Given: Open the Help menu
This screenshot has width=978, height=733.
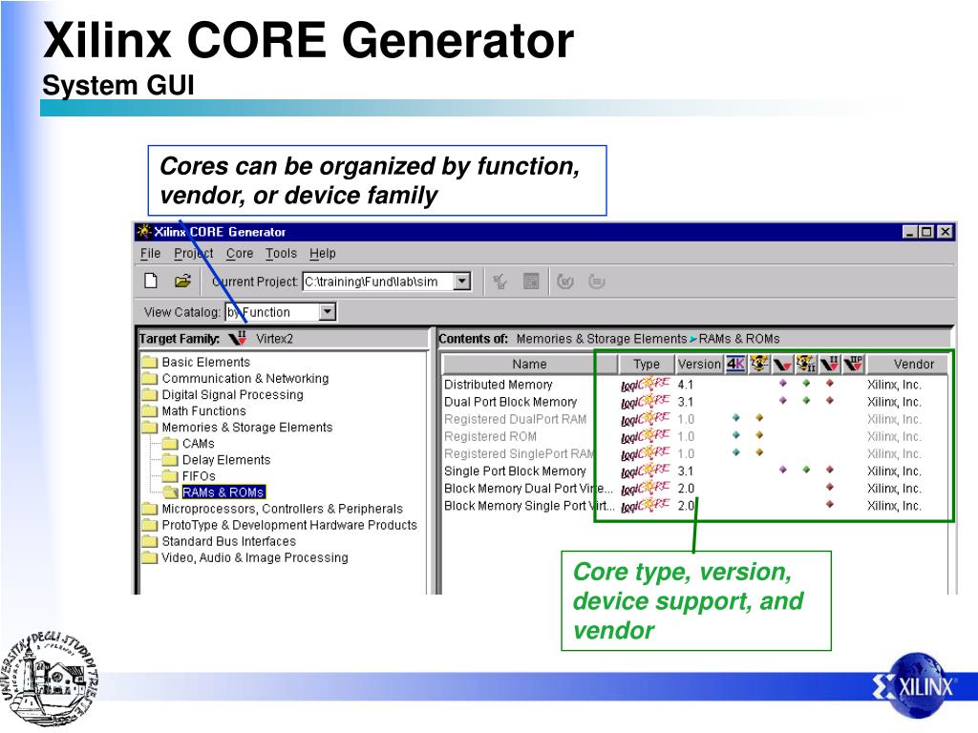Looking at the screenshot, I should point(323,253).
